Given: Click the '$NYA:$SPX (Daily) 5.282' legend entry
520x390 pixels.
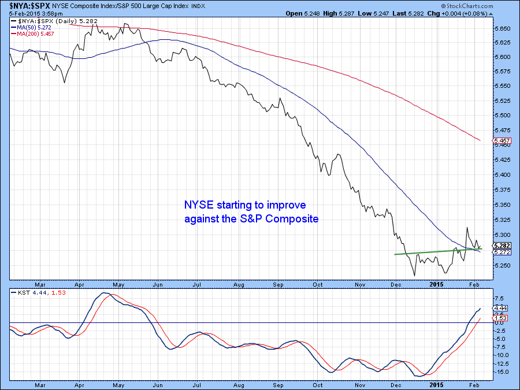Looking at the screenshot, I should click(x=54, y=21).
